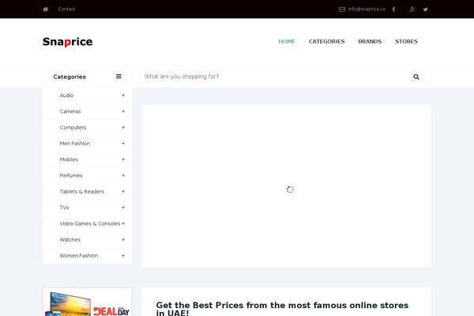
Task: Open the Contact link
Action: (66, 9)
